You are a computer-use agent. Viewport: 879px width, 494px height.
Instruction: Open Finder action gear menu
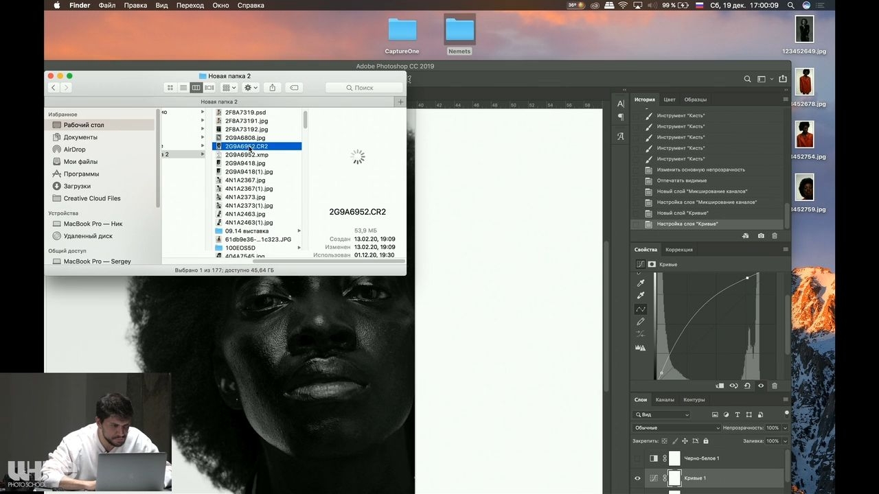coord(251,88)
